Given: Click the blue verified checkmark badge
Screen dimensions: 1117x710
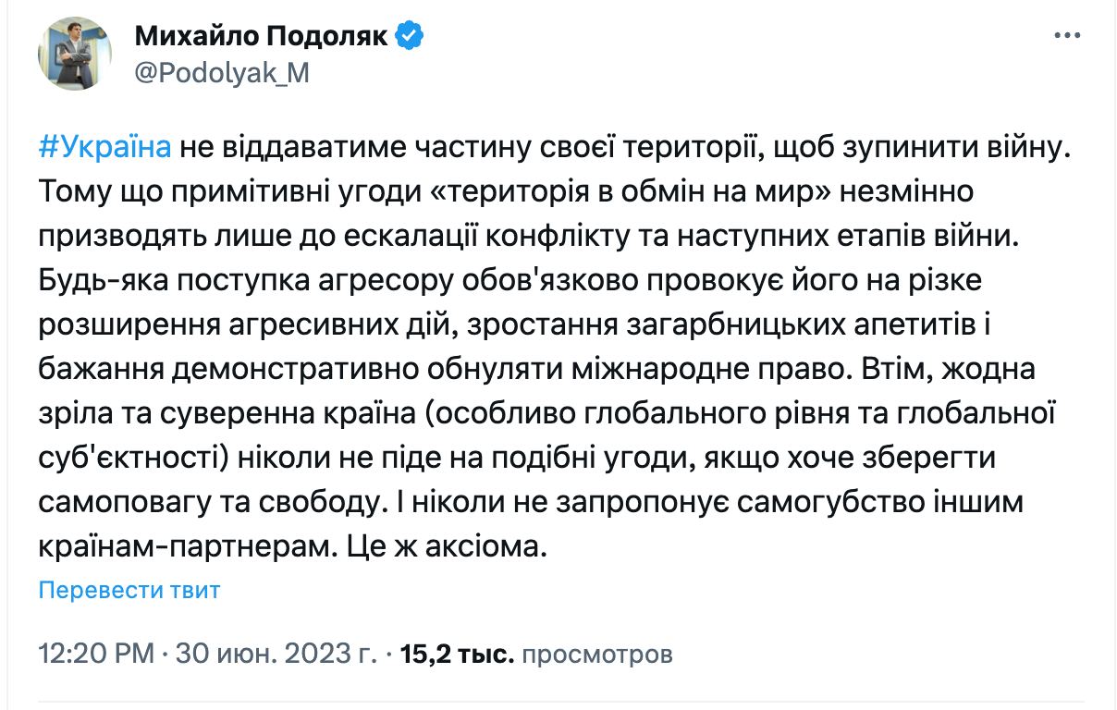Looking at the screenshot, I should tap(410, 36).
